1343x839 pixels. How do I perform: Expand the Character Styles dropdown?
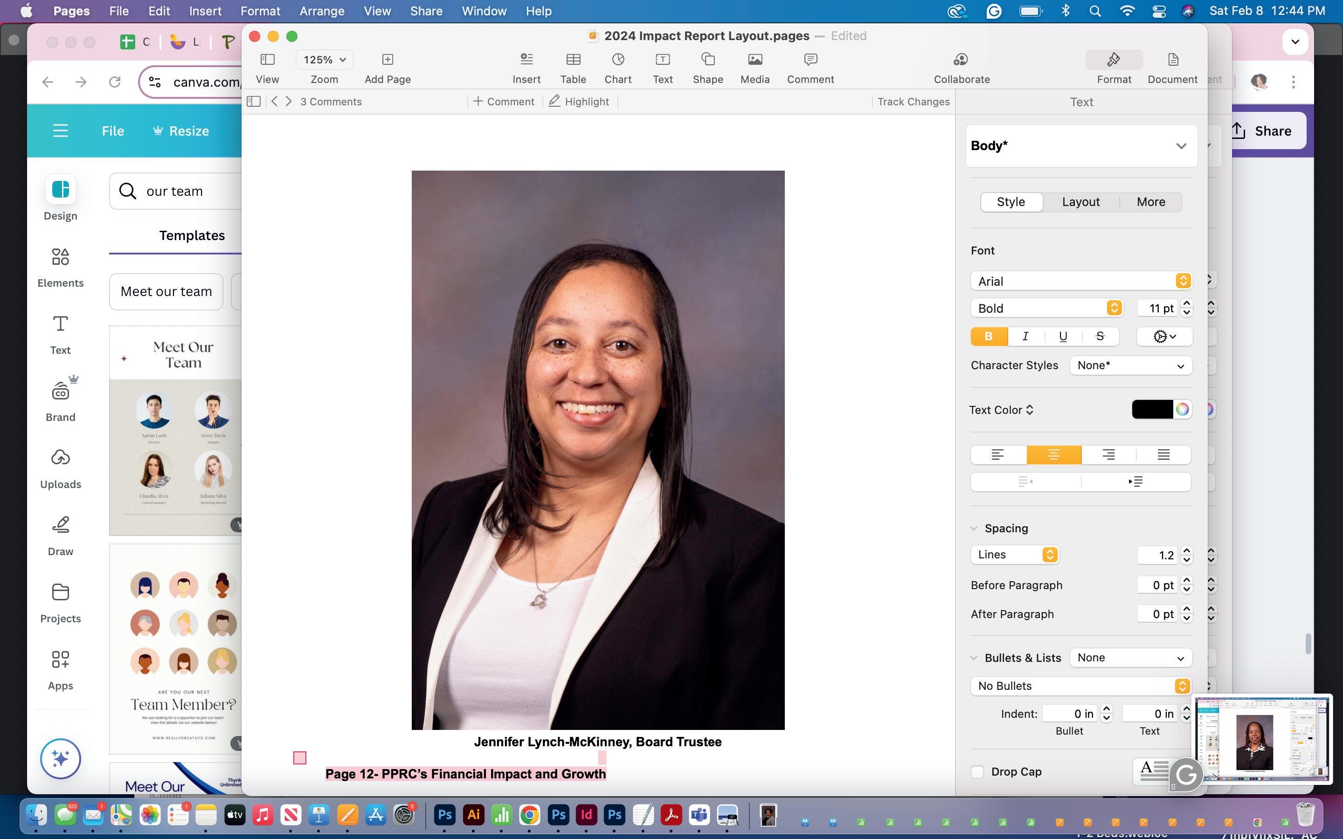(x=1130, y=366)
